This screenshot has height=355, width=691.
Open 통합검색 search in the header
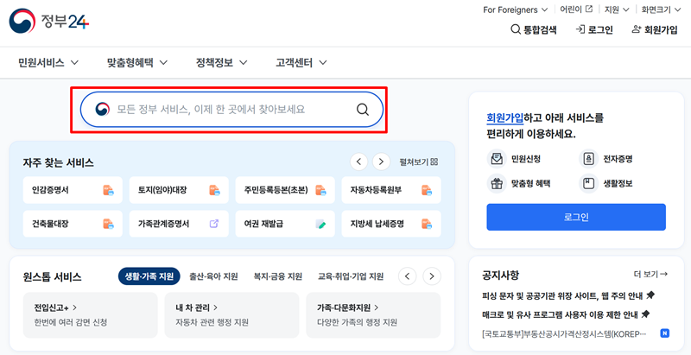(x=534, y=30)
